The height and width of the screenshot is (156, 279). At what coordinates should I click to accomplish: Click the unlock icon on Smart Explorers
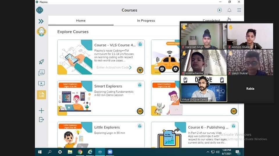point(140,85)
